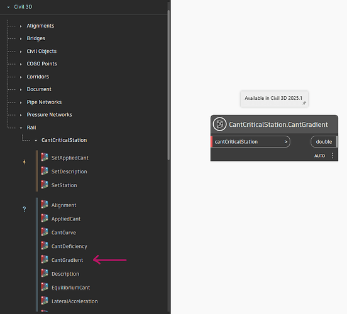
Task: Collapse the Civil 3D library section
Action: coord(8,7)
